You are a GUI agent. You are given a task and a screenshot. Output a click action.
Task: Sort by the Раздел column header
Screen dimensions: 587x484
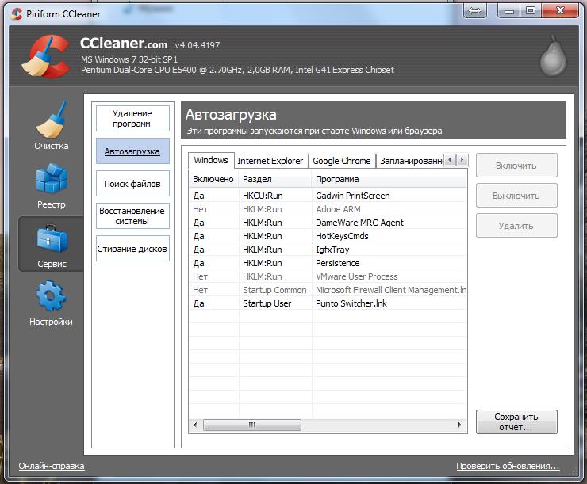tap(274, 179)
